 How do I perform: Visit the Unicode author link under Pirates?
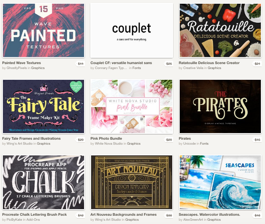coord(190,143)
